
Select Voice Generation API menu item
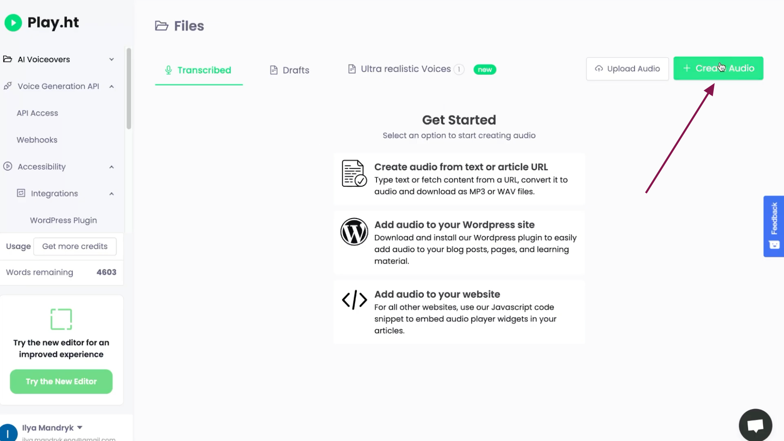(59, 86)
